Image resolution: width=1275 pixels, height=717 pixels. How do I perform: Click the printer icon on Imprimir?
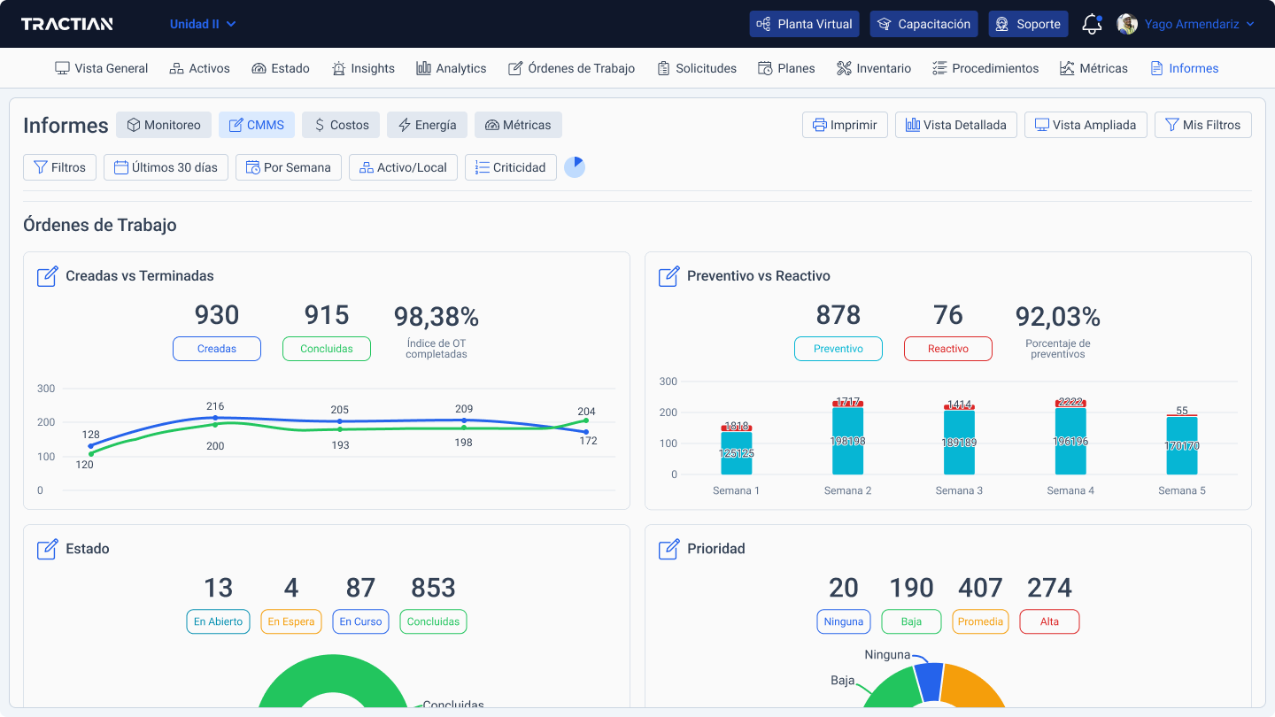(820, 125)
